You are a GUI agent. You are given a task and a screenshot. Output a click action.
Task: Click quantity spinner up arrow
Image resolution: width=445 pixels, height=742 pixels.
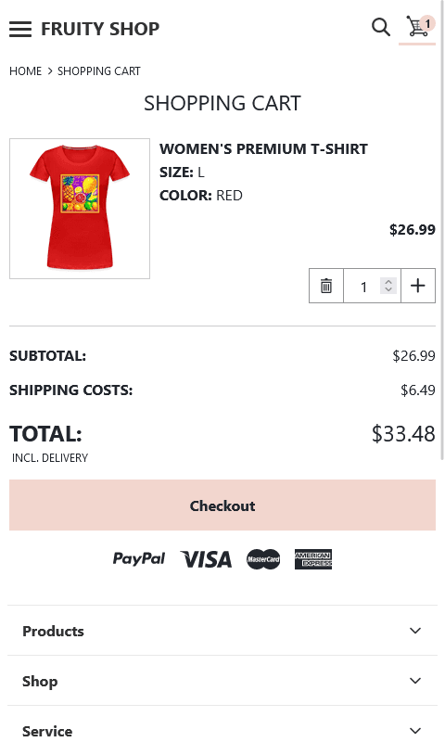click(x=388, y=282)
